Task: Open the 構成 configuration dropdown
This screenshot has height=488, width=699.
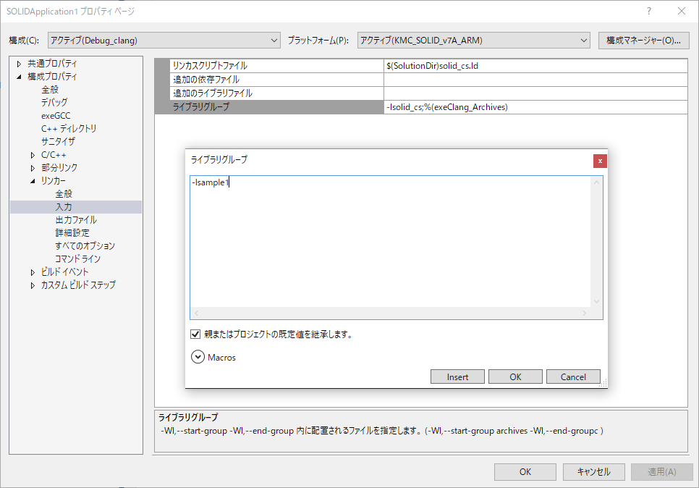Action: (x=164, y=40)
